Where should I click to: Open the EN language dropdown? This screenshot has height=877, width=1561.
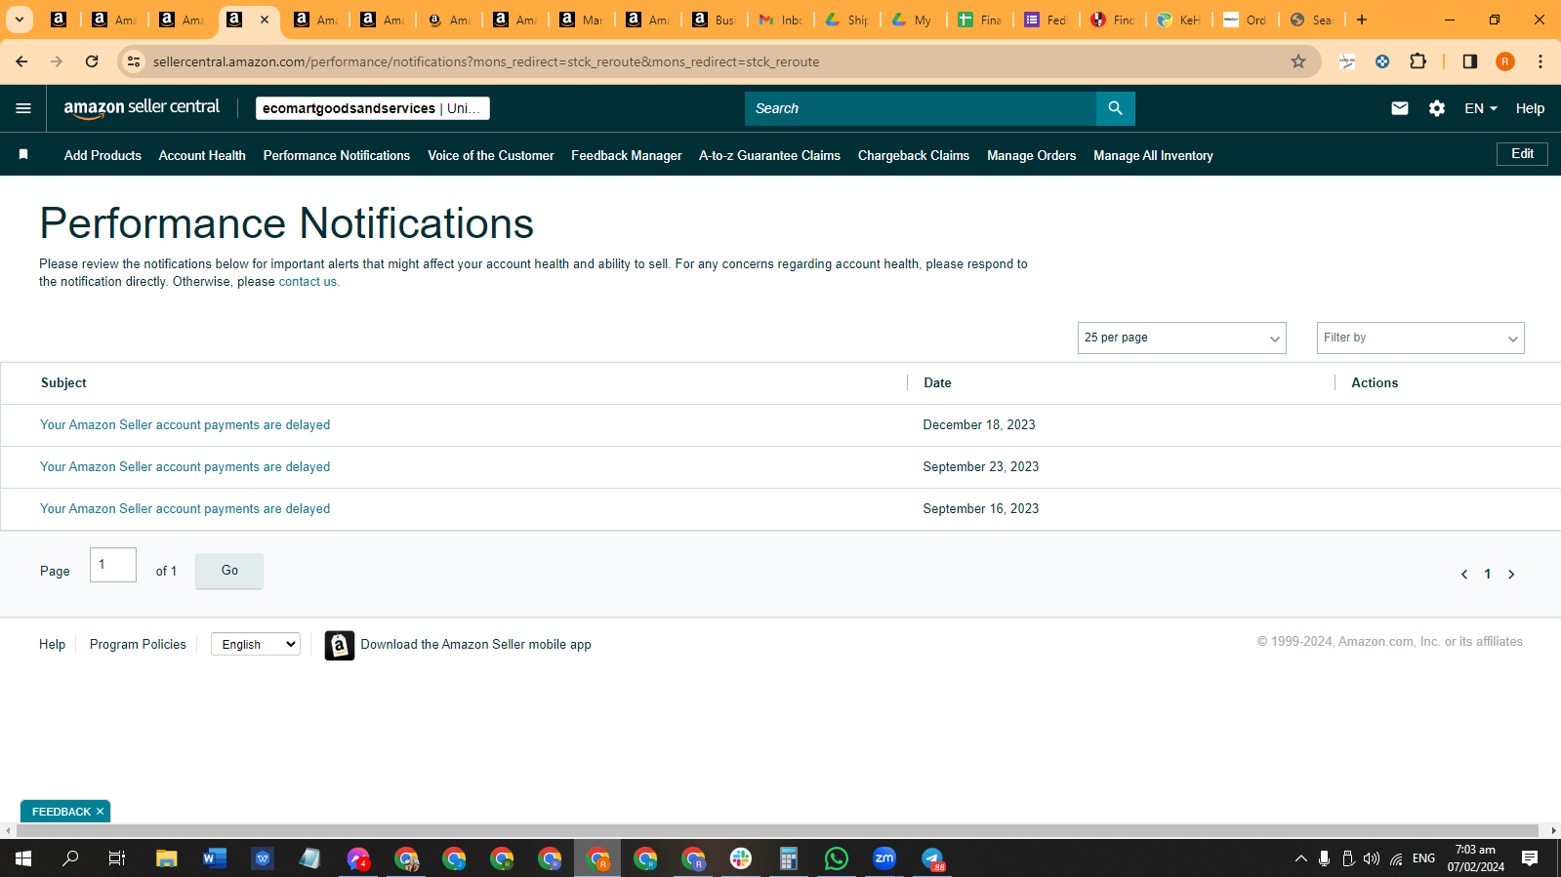pos(1480,108)
